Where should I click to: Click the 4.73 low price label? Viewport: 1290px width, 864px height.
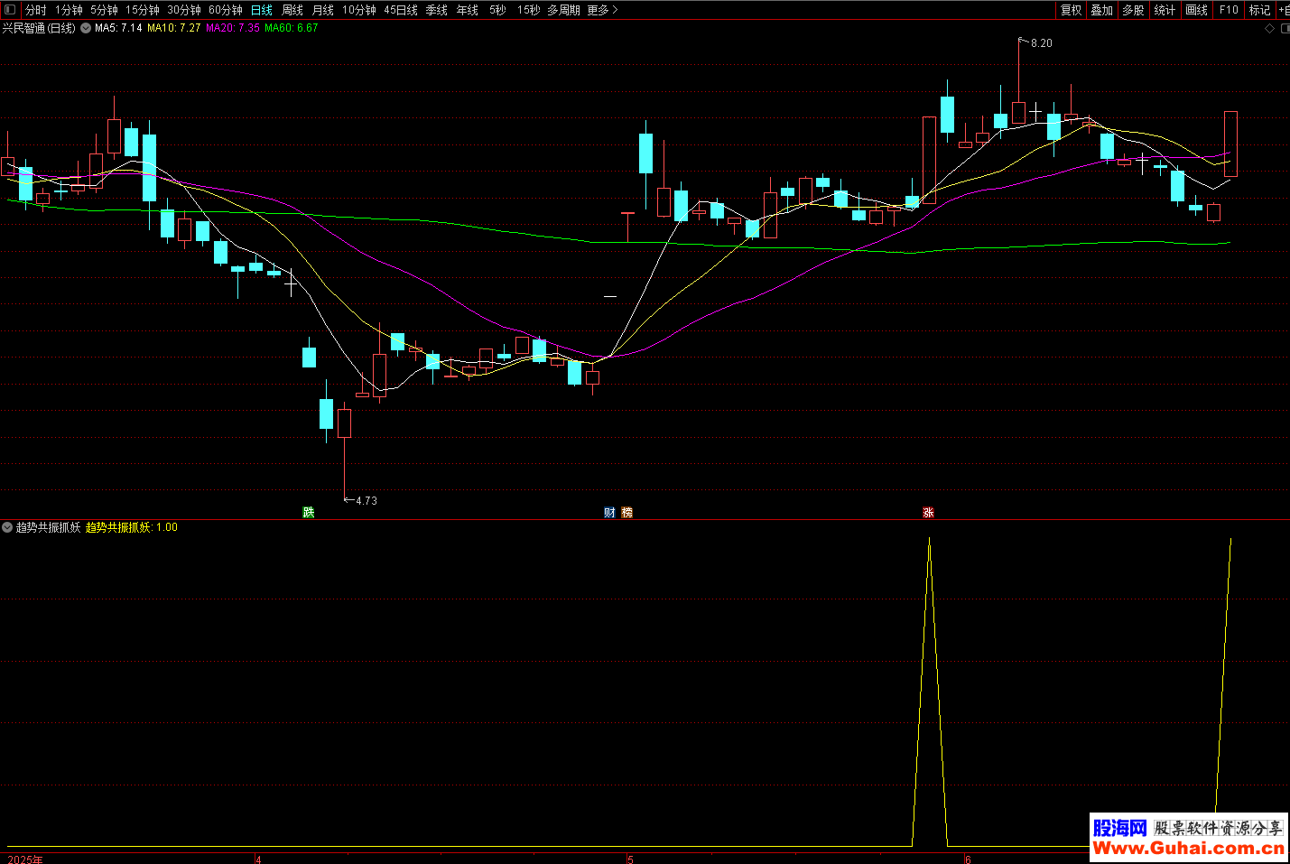click(x=367, y=501)
